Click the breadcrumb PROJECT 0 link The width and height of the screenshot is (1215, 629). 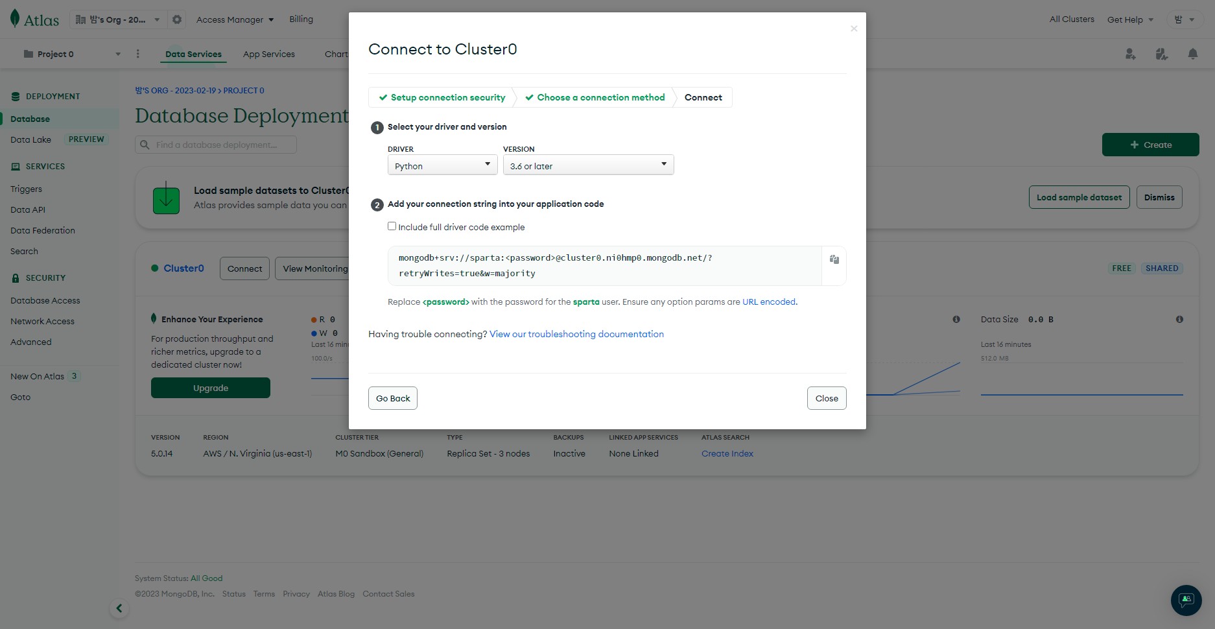coord(244,91)
